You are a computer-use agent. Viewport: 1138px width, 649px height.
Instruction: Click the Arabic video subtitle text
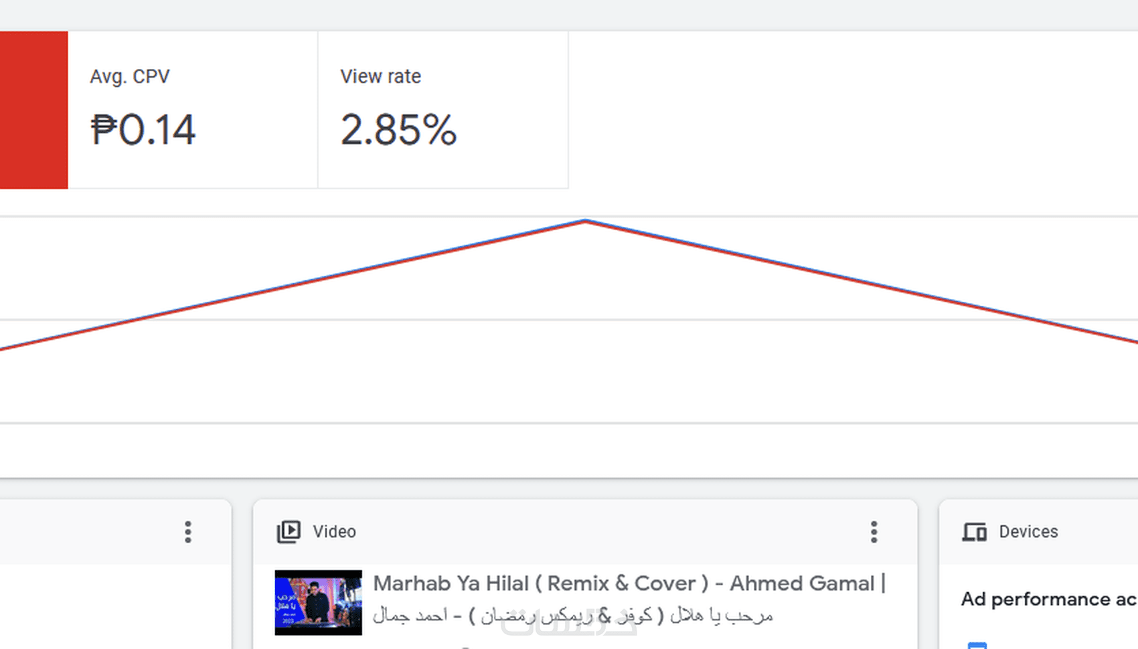coord(572,615)
